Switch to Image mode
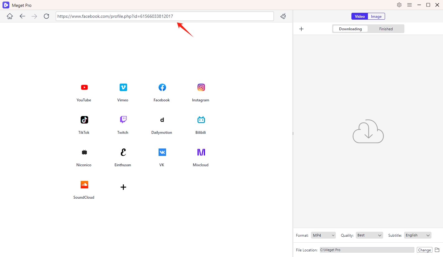Viewport: 443px width, 257px height. point(376,17)
